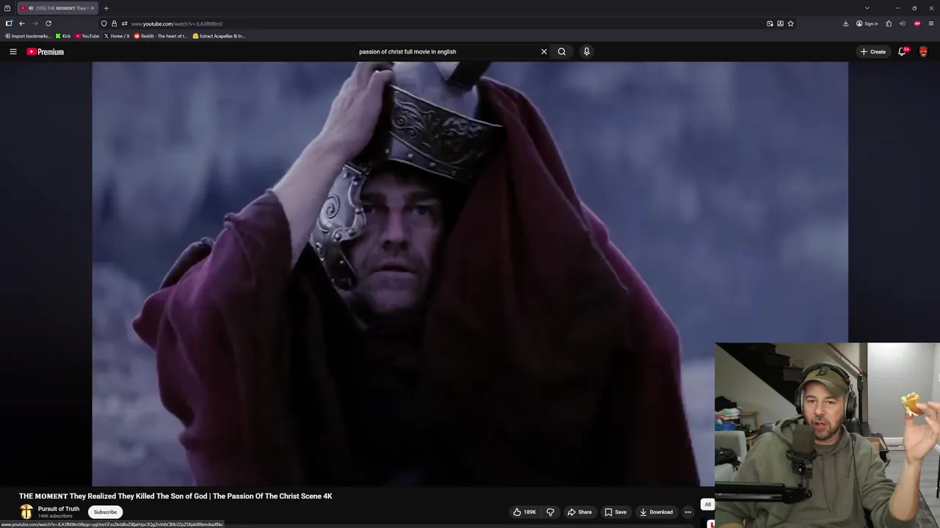Reload the current page
This screenshot has width=940, height=528.
48,23
